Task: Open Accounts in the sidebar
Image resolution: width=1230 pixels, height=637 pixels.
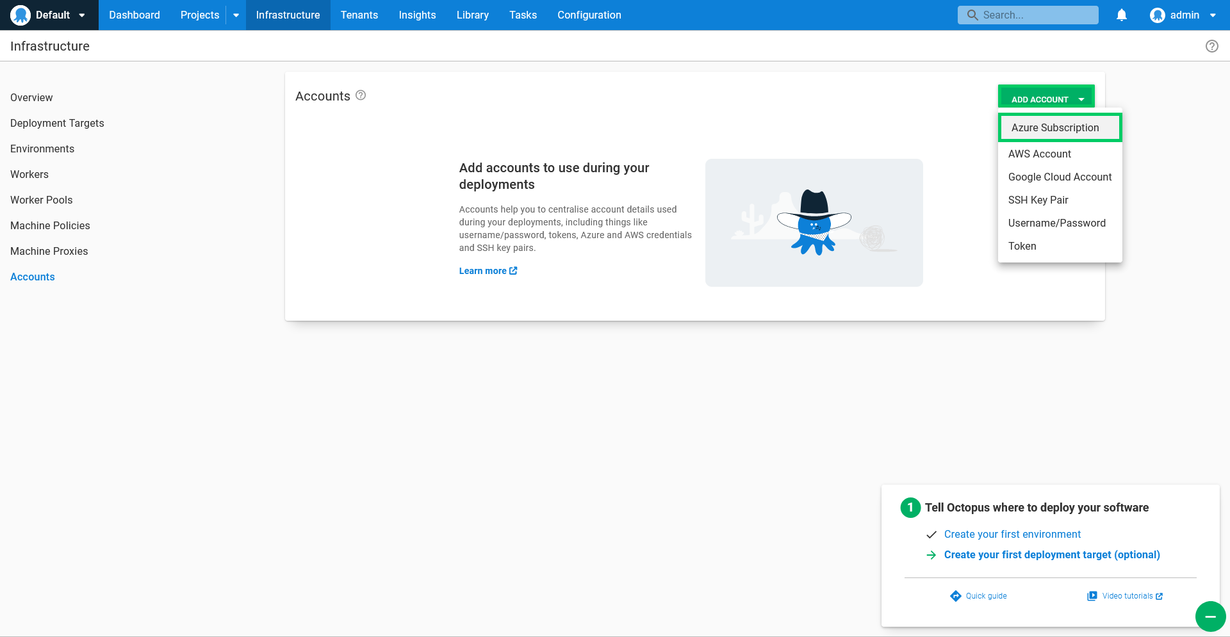Action: [x=33, y=277]
